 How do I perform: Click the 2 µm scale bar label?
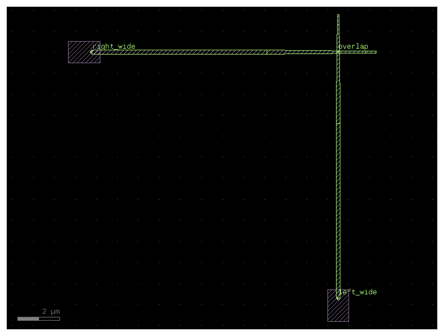tap(51, 311)
